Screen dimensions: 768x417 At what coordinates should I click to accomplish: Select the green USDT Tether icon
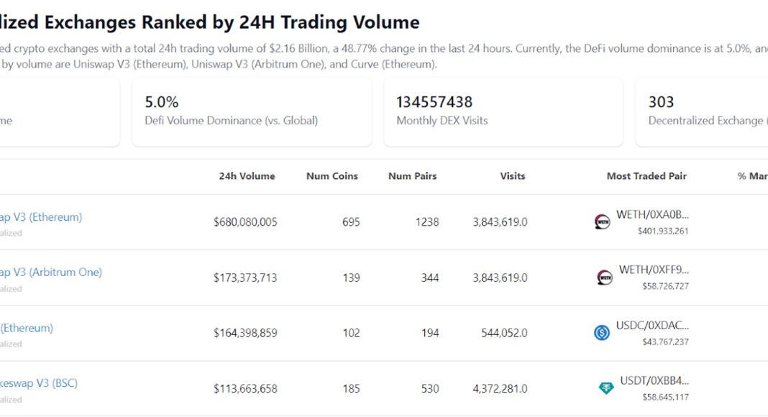coord(606,388)
